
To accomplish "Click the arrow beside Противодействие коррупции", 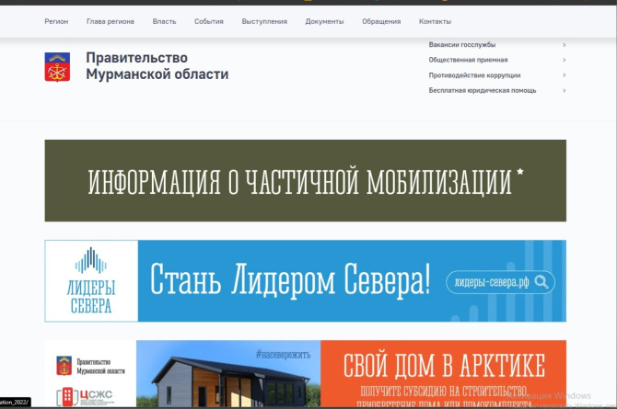I will click(564, 75).
